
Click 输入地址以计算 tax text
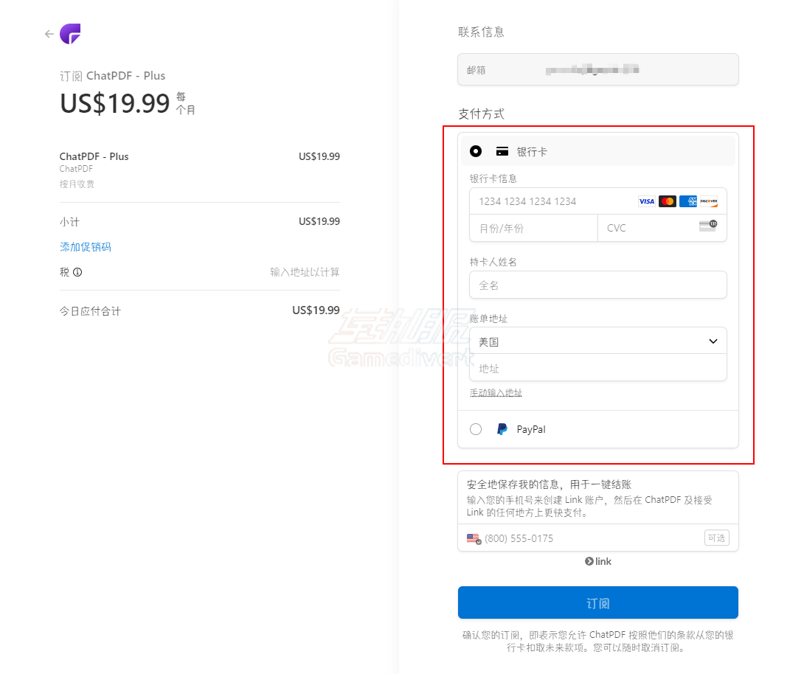click(x=305, y=272)
